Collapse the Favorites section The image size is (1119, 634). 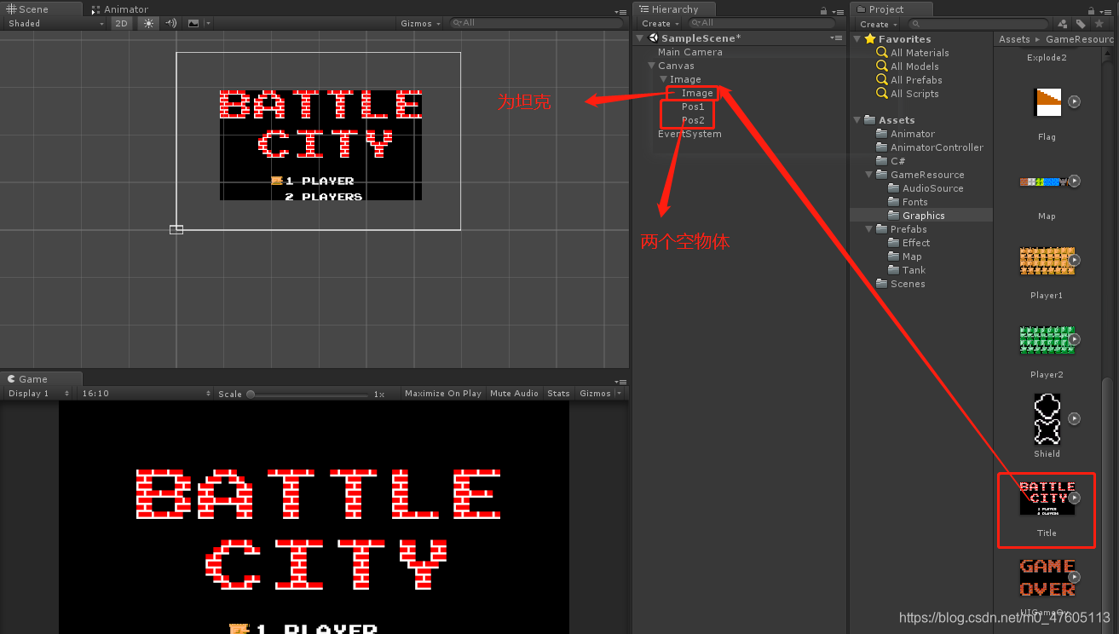(x=858, y=39)
